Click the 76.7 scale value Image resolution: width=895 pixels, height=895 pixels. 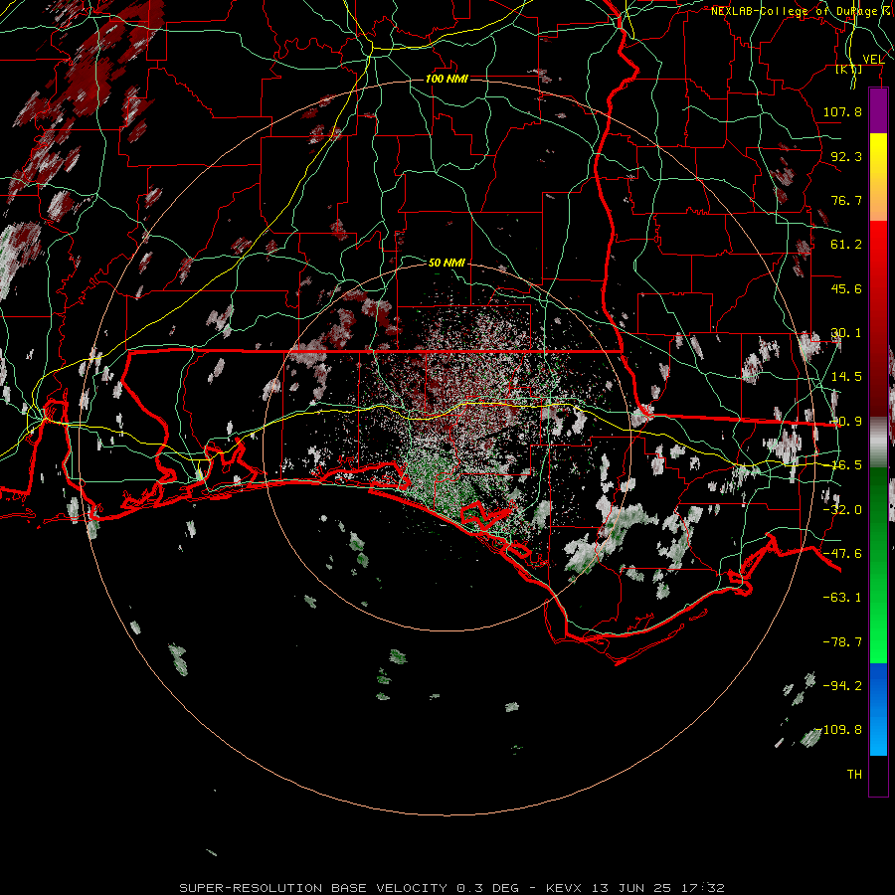[x=846, y=200]
